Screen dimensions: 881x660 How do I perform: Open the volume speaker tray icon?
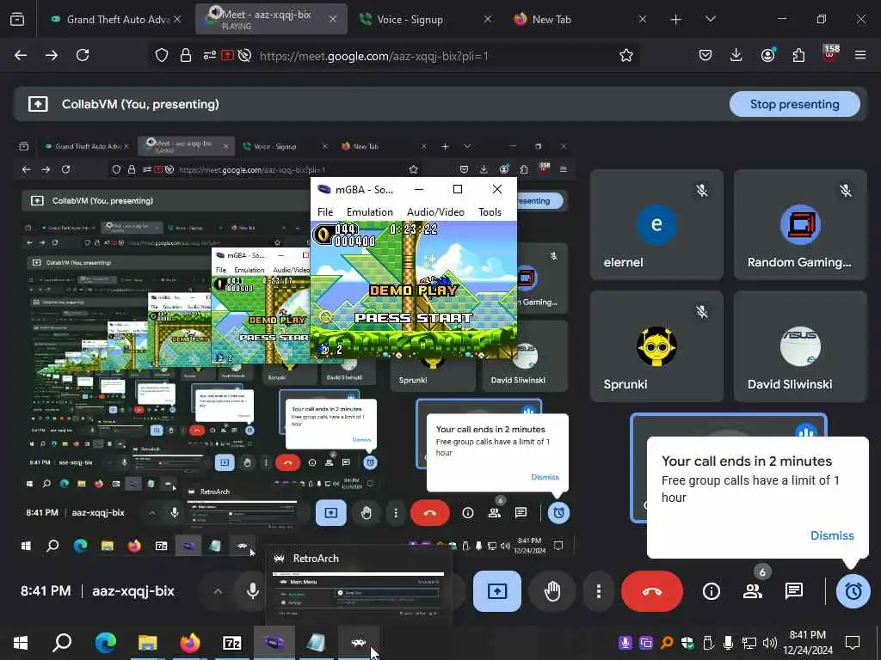[770, 643]
